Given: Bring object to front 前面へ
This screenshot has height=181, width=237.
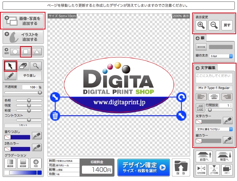Looking at the screenshot, I should pyautogui.click(x=204, y=156).
